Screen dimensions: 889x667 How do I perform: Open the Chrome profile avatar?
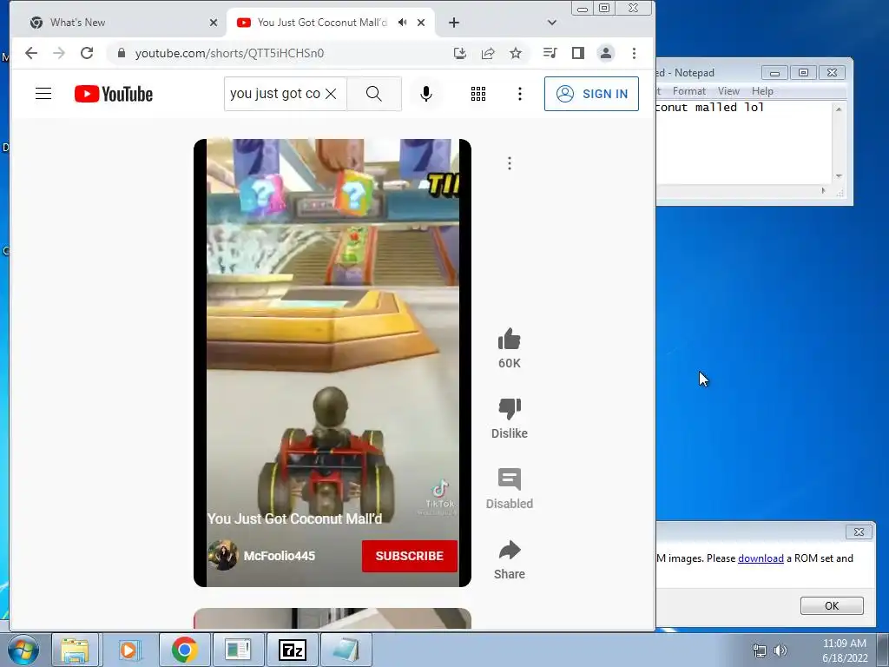click(x=605, y=53)
